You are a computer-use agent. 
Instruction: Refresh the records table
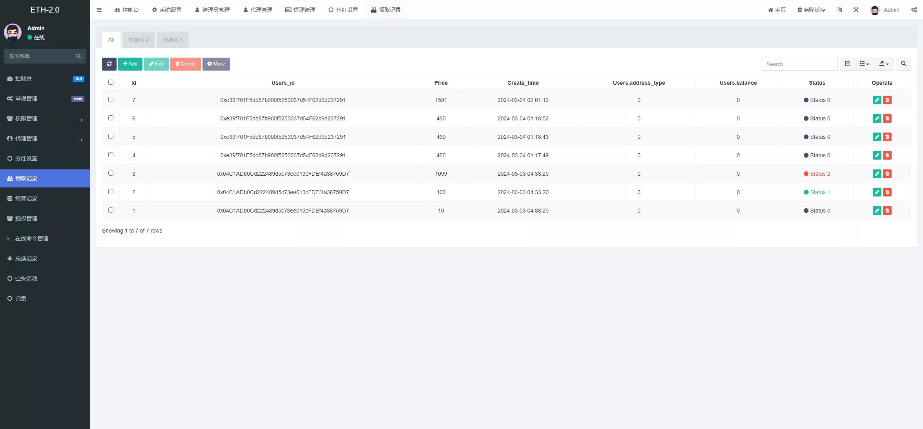pos(109,64)
